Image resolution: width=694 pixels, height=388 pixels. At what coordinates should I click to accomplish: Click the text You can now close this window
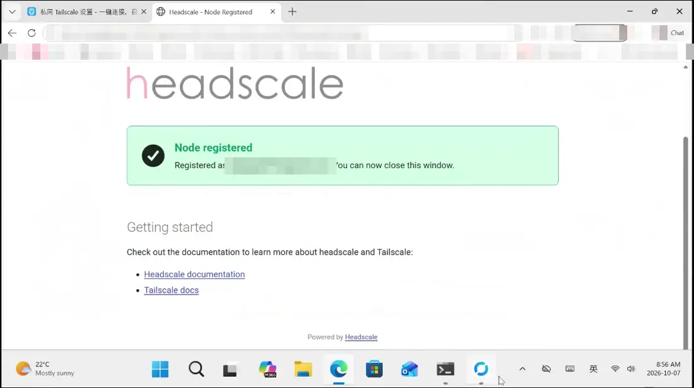pyautogui.click(x=395, y=165)
